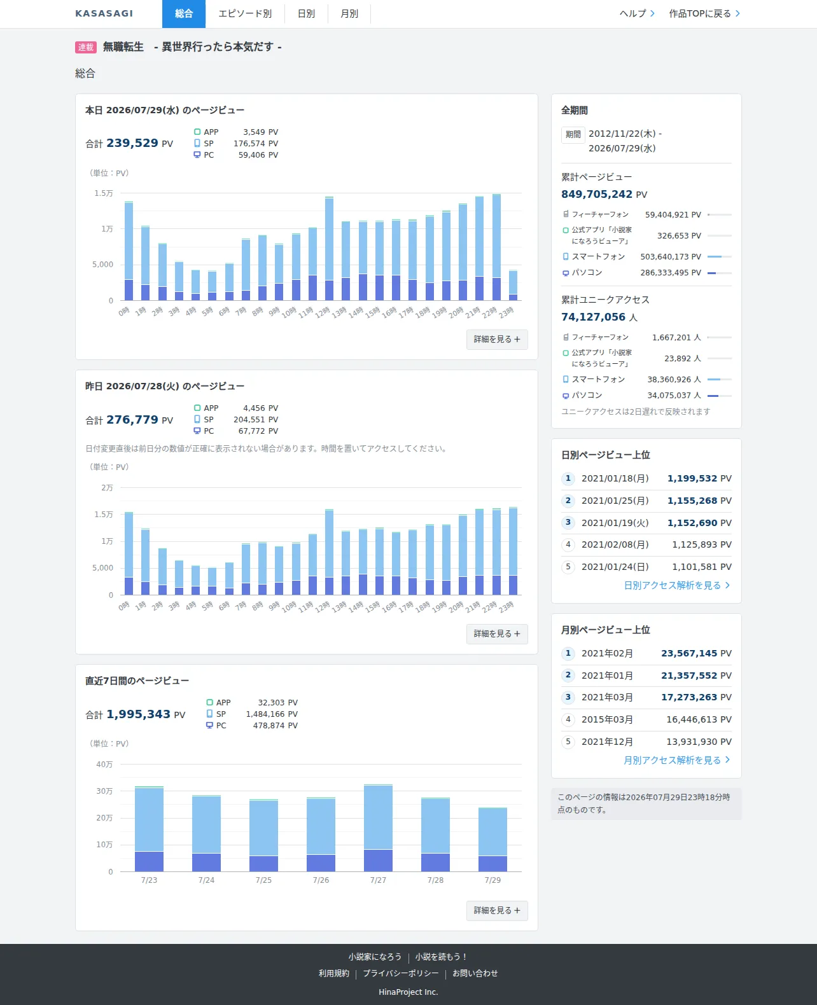Viewport: 817px width, 1005px height.
Task: Open the 月別 tab
Action: 349,14
